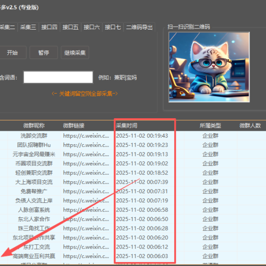This screenshot has height=266, width=266.
Task: Click the timestamp 2025-11-02 00:07:31
Action: (142, 191)
